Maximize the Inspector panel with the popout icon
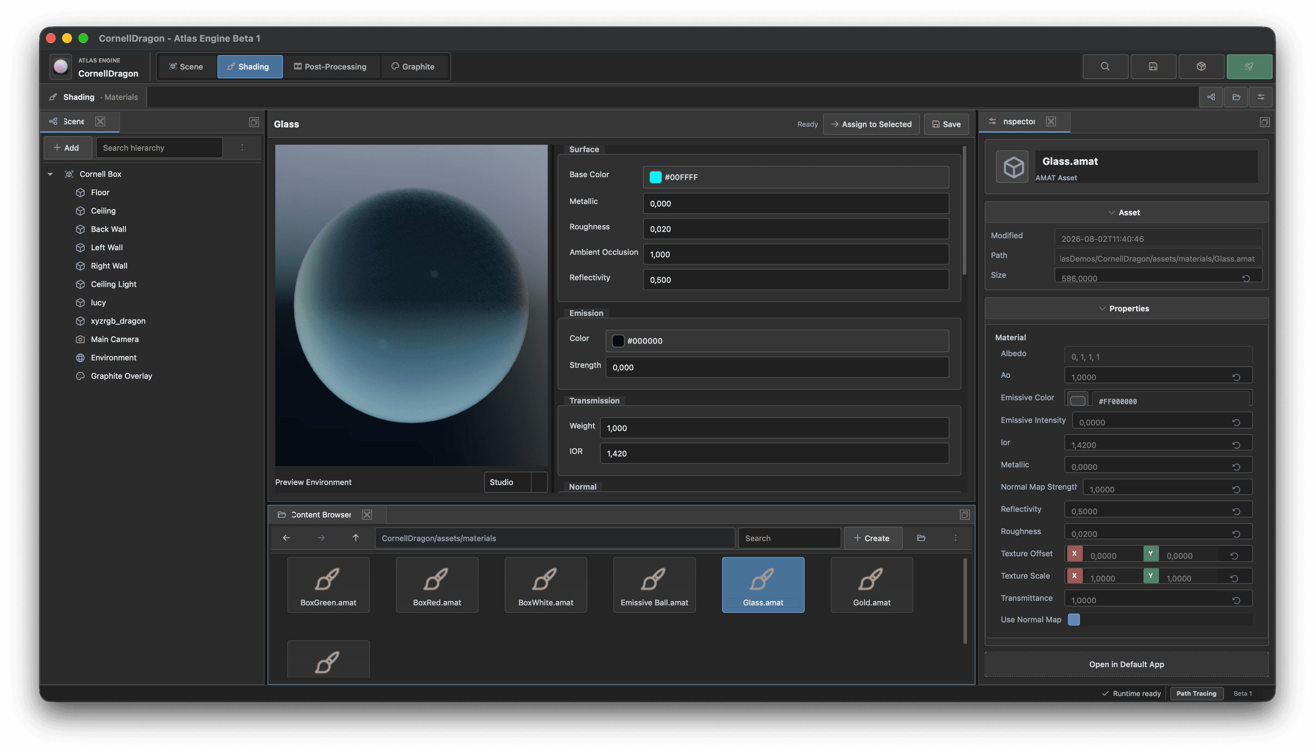Image resolution: width=1315 pixels, height=754 pixels. [x=1264, y=122]
